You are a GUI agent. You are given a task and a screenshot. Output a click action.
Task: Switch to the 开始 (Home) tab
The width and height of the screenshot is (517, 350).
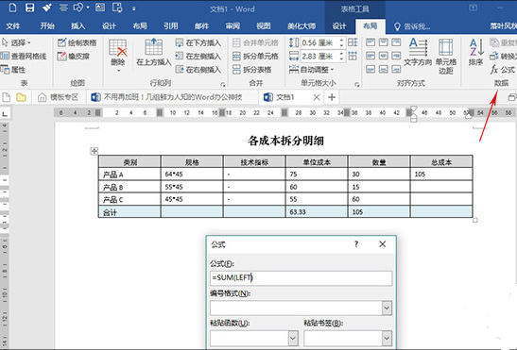pos(47,26)
